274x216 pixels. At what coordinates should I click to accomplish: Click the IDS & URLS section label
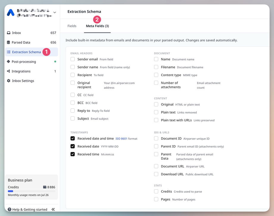click(162, 132)
